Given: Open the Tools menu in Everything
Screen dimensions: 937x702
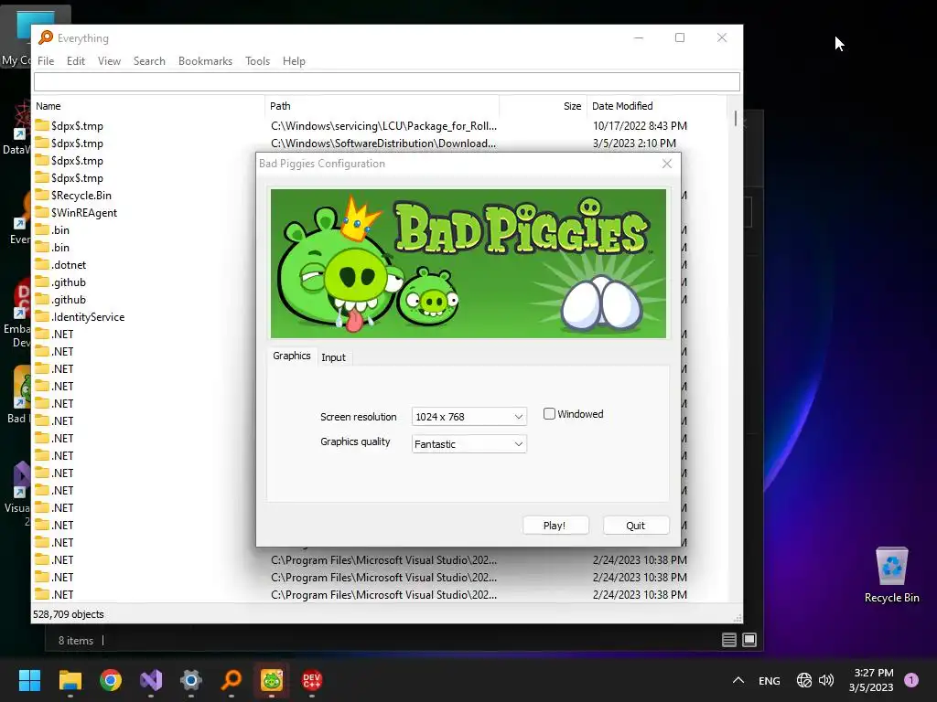Looking at the screenshot, I should pos(257,61).
